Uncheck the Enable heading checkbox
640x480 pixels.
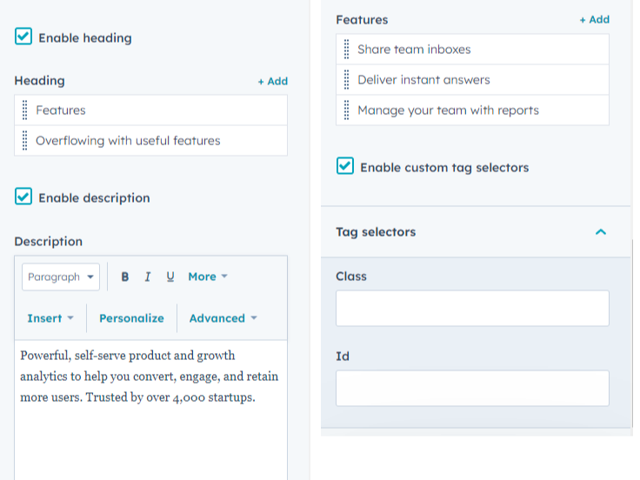click(23, 37)
